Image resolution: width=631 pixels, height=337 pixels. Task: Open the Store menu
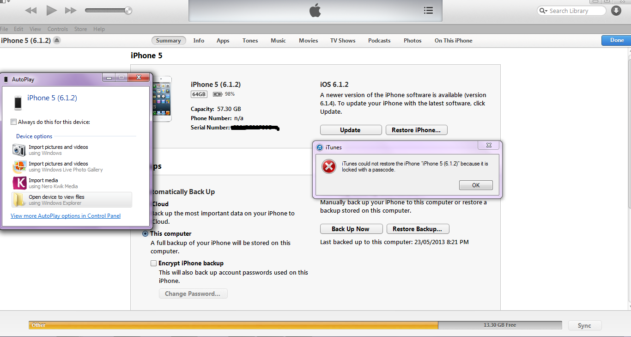tap(80, 29)
